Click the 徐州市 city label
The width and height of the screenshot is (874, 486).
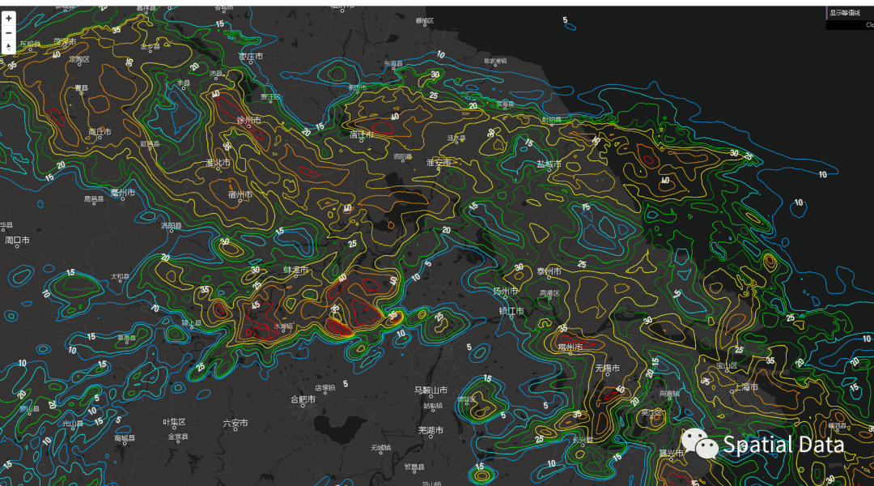248,121
